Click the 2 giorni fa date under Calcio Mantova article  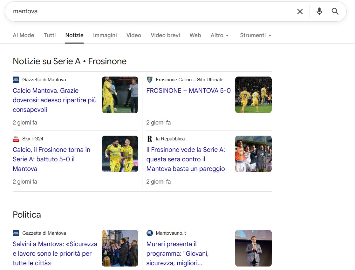(25, 123)
